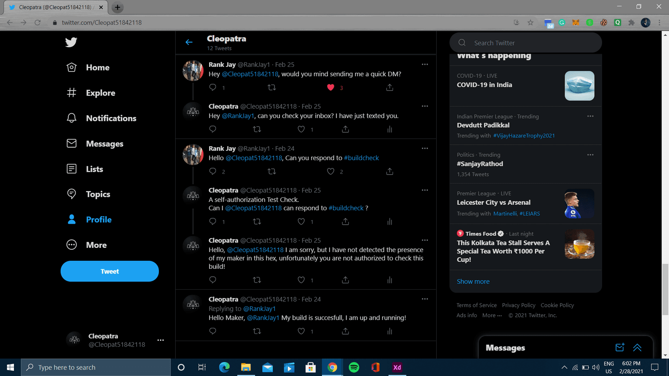
Task: Retweet Rank Jay's #buildcheck tweet
Action: [x=272, y=171]
